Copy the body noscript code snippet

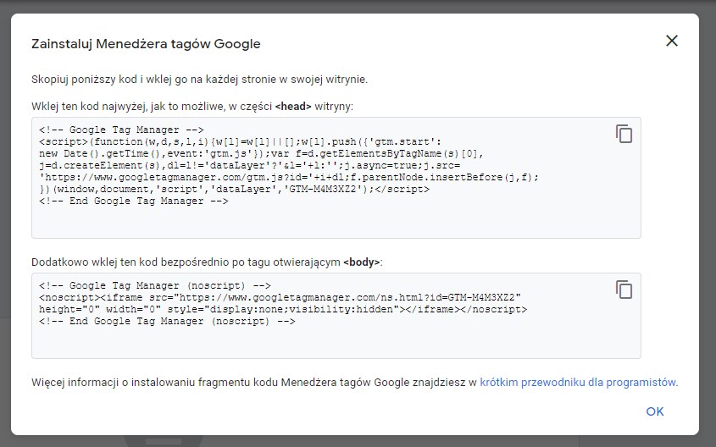tap(624, 290)
